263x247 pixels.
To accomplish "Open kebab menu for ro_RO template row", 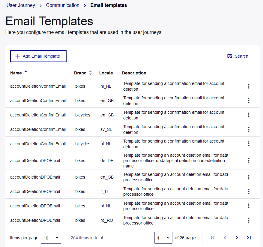I will 249,220.
